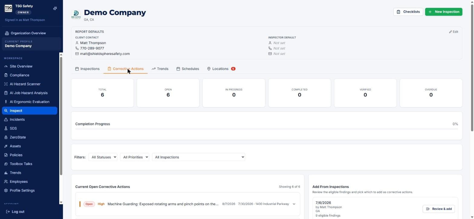Image resolution: width=474 pixels, height=219 pixels.
Task: Click the TSG Safety logo icon
Action: pyautogui.click(x=8, y=8)
